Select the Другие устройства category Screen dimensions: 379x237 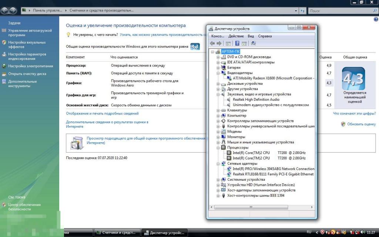(x=242, y=89)
